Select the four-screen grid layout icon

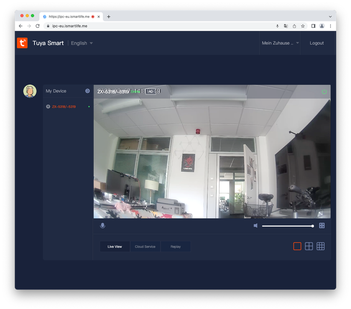point(309,246)
